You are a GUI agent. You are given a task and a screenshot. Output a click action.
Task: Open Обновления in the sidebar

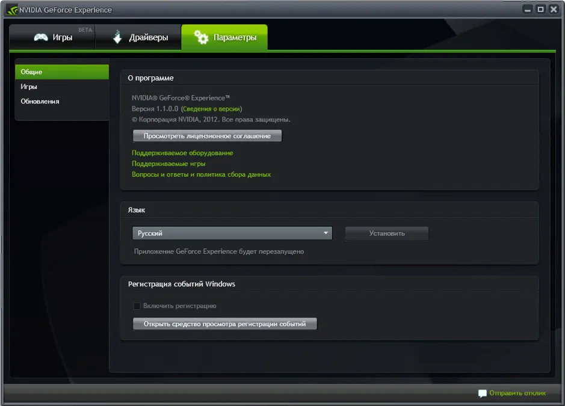click(x=62, y=101)
